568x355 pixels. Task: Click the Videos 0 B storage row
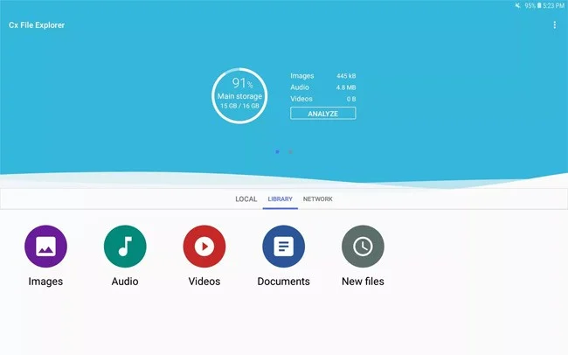coord(322,99)
